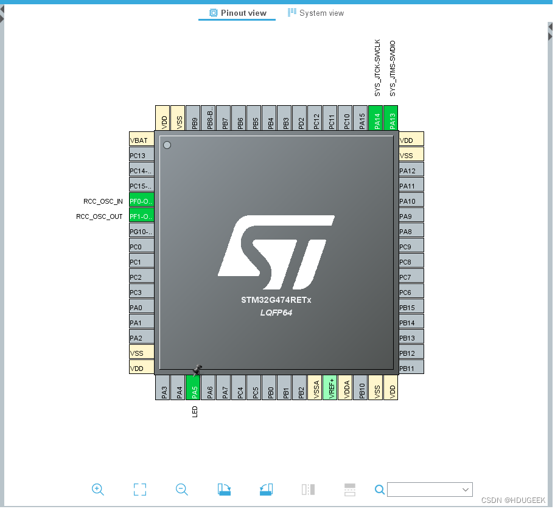The height and width of the screenshot is (509, 555).
Task: Click the PC15 pin on the left
Action: pos(142,185)
